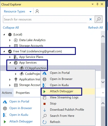Click Open in Kudu action link
Image resolution: width=108 pixels, height=126 pixels.
[19, 115]
